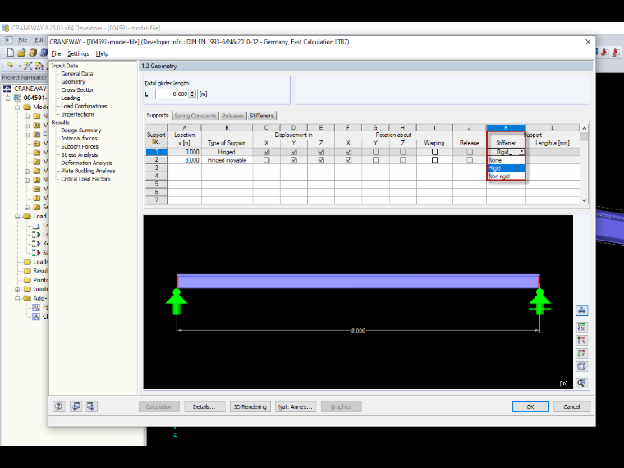Go to next input window icon
Viewport: 624px width, 468px height.
click(x=91, y=406)
